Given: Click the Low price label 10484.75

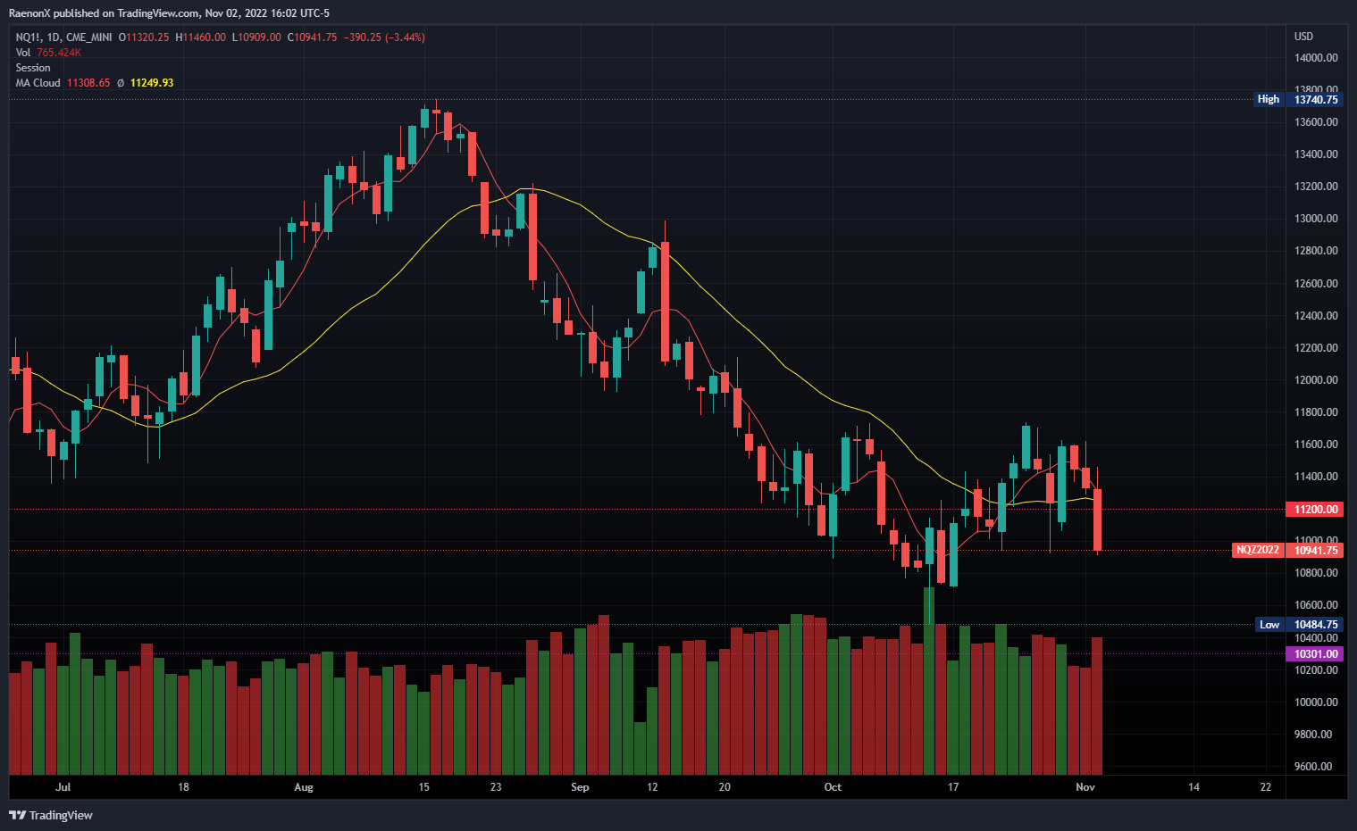Looking at the screenshot, I should pos(1316,624).
